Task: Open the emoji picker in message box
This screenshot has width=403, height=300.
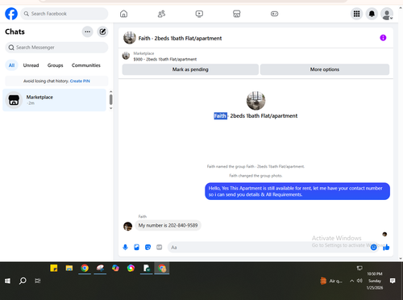Action: click(373, 248)
